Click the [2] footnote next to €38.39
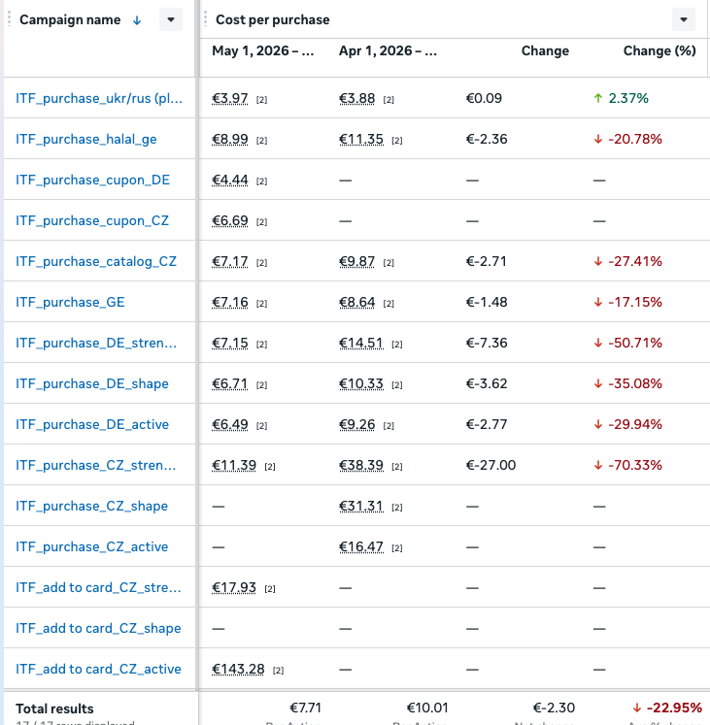Screen dimensions: 710x725 coord(397,467)
